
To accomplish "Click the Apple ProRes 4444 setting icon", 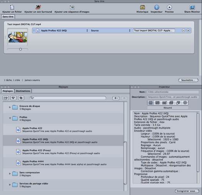I will (x=18, y=163).
